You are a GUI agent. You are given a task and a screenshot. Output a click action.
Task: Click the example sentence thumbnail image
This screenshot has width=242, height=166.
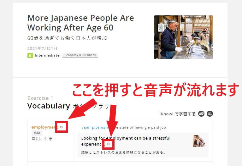coord(199,141)
